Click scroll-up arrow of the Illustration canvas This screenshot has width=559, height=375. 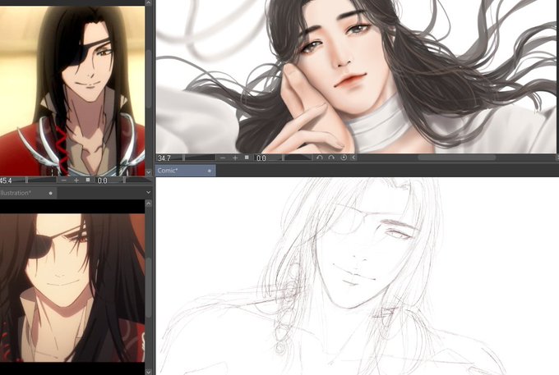(149, 204)
